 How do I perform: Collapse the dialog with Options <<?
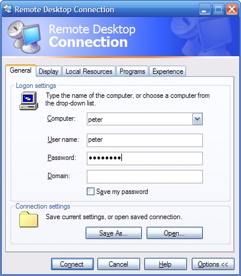coord(213,264)
